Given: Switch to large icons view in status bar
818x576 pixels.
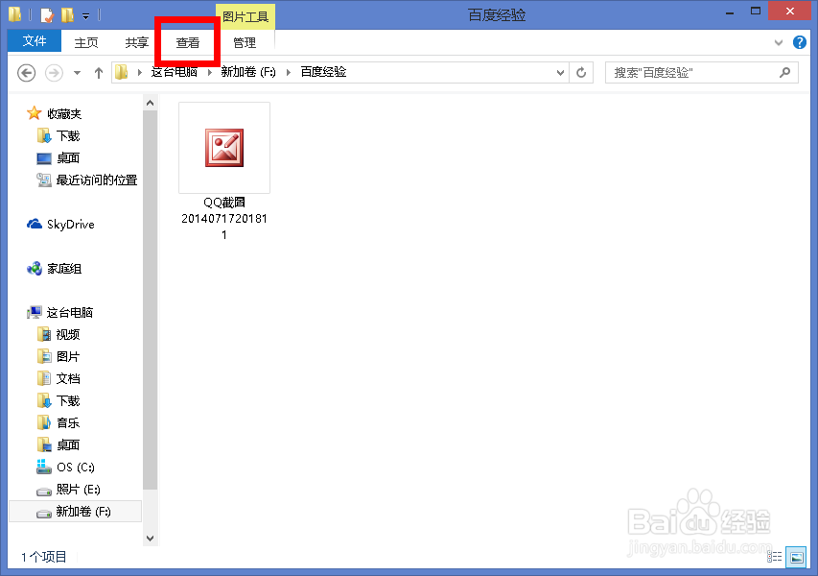Looking at the screenshot, I should pyautogui.click(x=796, y=557).
